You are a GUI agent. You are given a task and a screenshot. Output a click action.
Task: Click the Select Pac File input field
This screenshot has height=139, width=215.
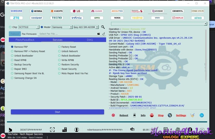click(x=67, y=34)
